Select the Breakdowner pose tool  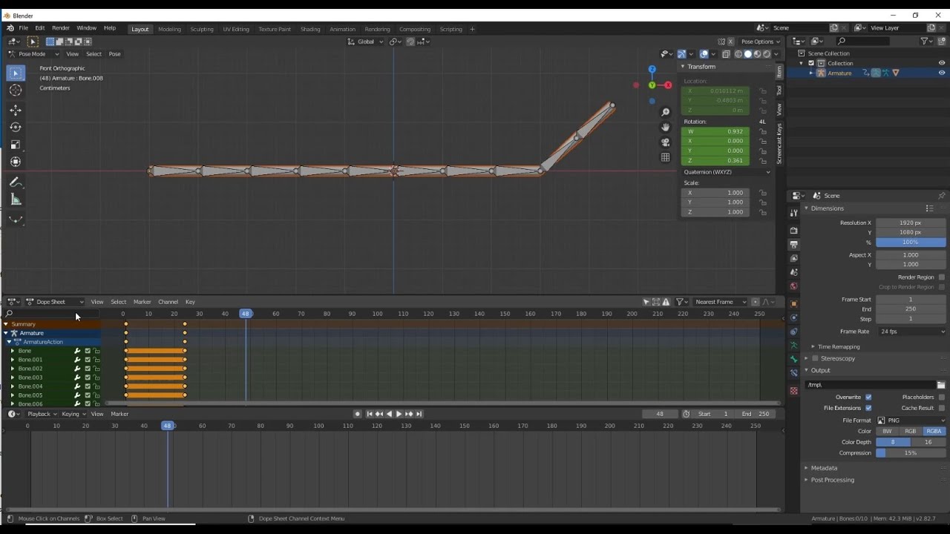16,220
